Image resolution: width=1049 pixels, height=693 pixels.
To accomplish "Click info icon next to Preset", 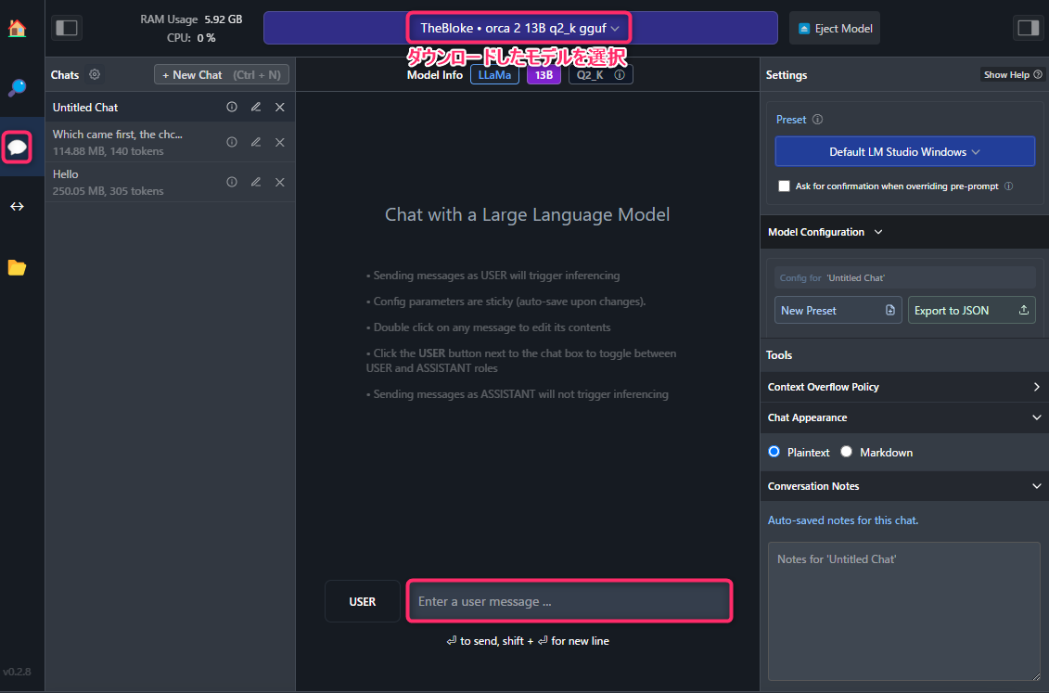I will [817, 119].
